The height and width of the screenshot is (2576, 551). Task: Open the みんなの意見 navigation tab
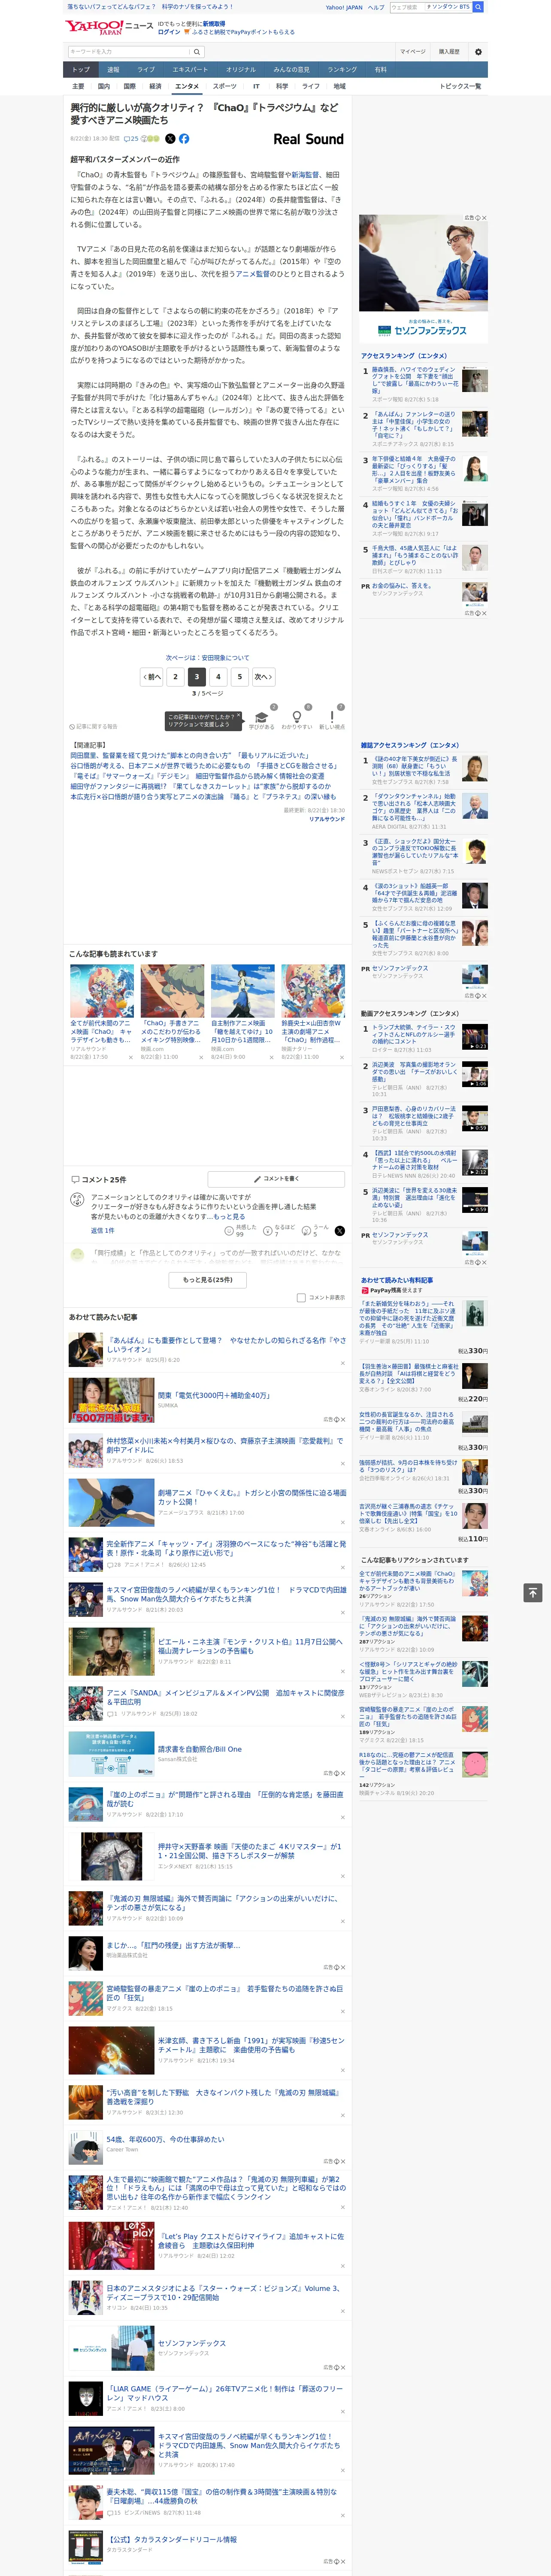(291, 69)
